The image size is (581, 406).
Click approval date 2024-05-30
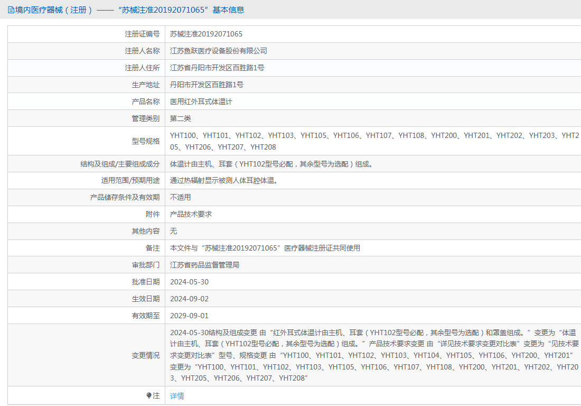pos(189,282)
